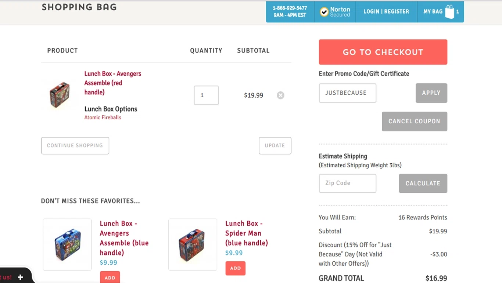Click the plus icon on chat widget
This screenshot has width=502, height=283.
coord(21,277)
